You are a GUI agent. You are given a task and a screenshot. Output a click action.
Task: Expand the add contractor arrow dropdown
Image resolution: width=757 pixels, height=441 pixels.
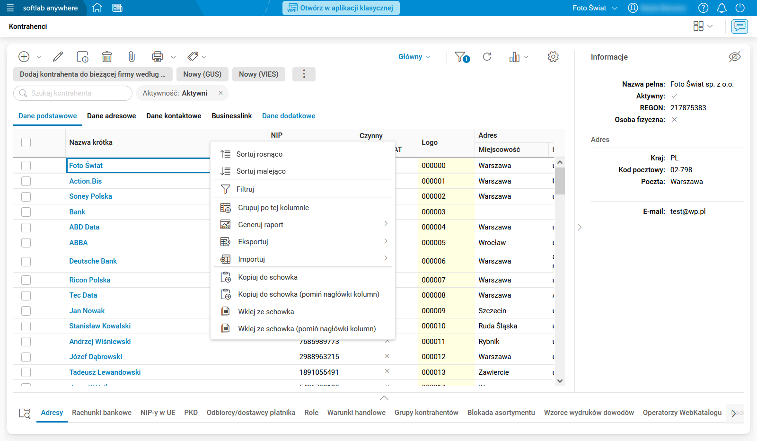[x=39, y=57]
